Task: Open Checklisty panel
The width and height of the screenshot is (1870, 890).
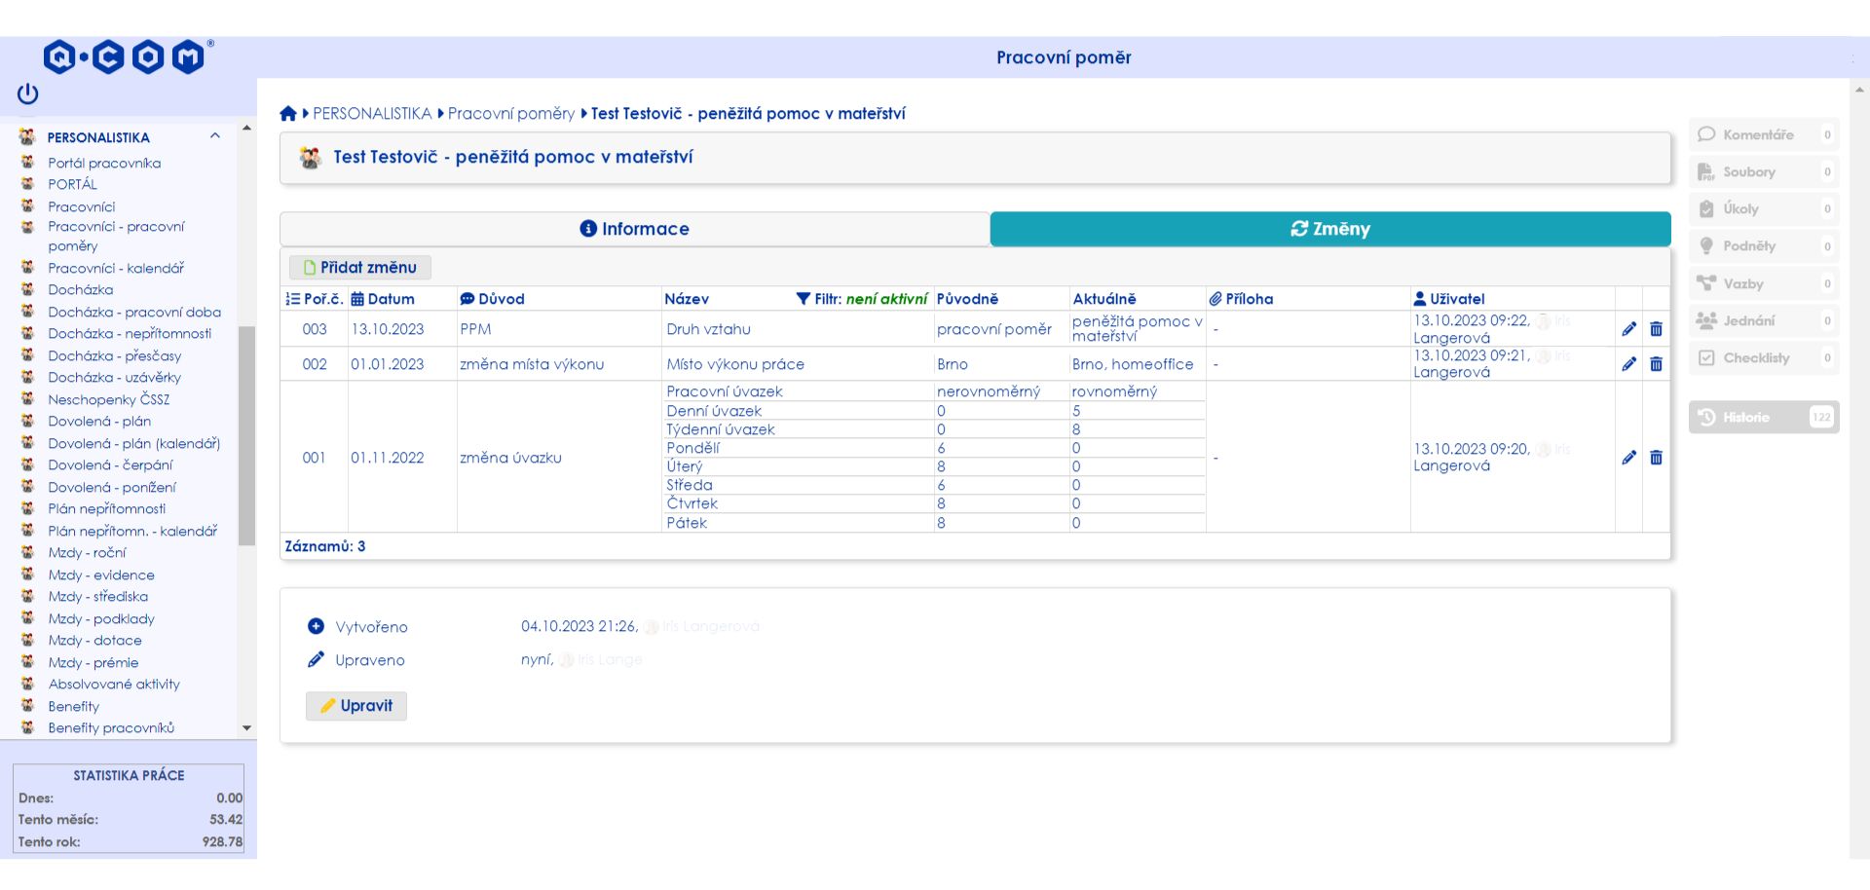Action: (x=1764, y=357)
